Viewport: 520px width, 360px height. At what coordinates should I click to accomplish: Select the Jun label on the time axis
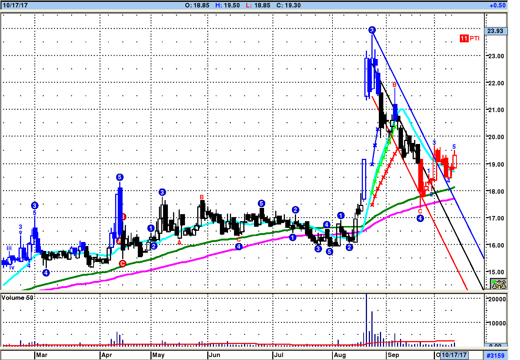tap(214, 355)
